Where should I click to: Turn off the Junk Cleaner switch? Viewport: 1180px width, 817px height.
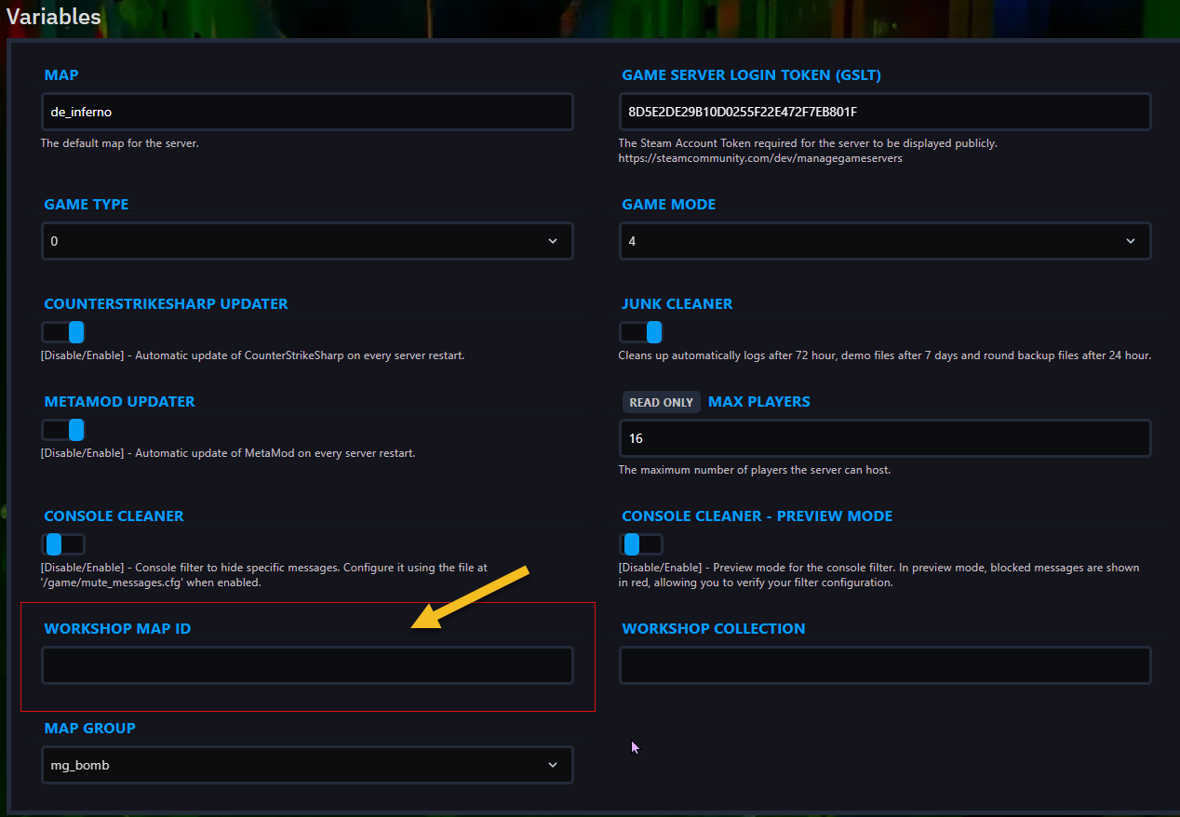(641, 332)
